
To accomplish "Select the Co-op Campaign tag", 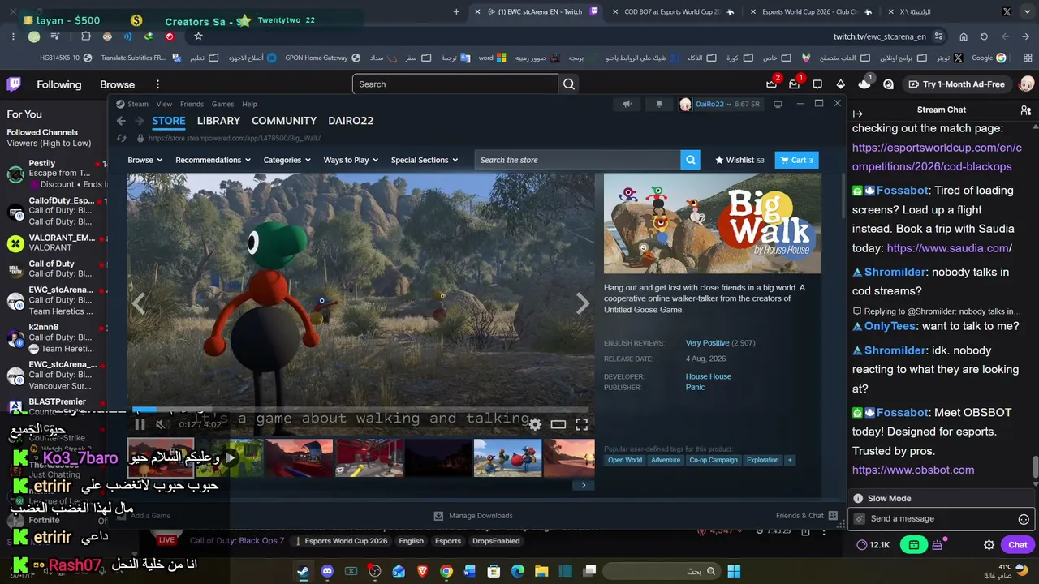I will [714, 460].
